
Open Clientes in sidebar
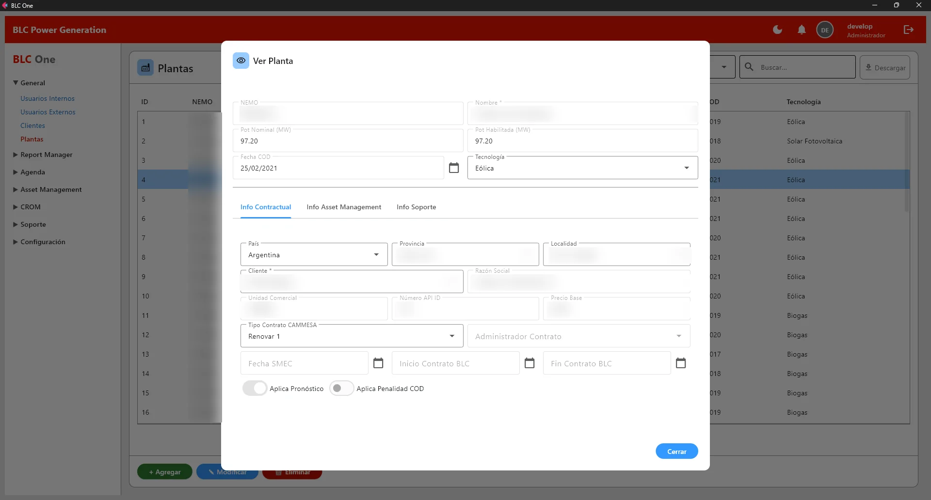[32, 125]
